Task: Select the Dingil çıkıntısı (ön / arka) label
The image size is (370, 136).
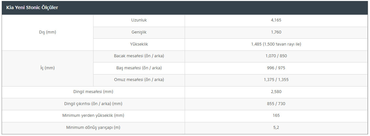Action: pos(93,104)
